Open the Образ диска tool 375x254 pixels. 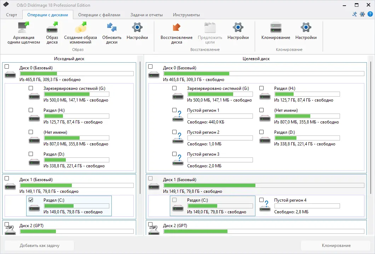click(x=52, y=28)
